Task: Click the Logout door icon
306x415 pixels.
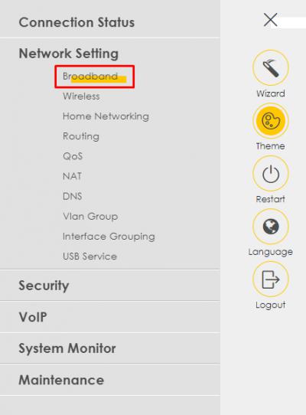Action: point(270,279)
